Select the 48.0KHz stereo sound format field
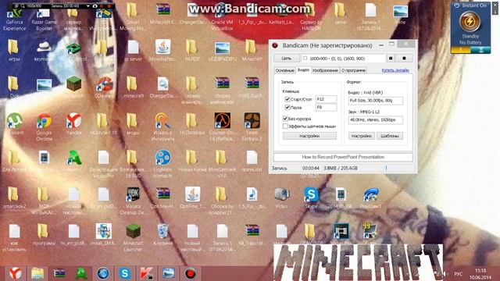The image size is (500, 281). (x=375, y=120)
